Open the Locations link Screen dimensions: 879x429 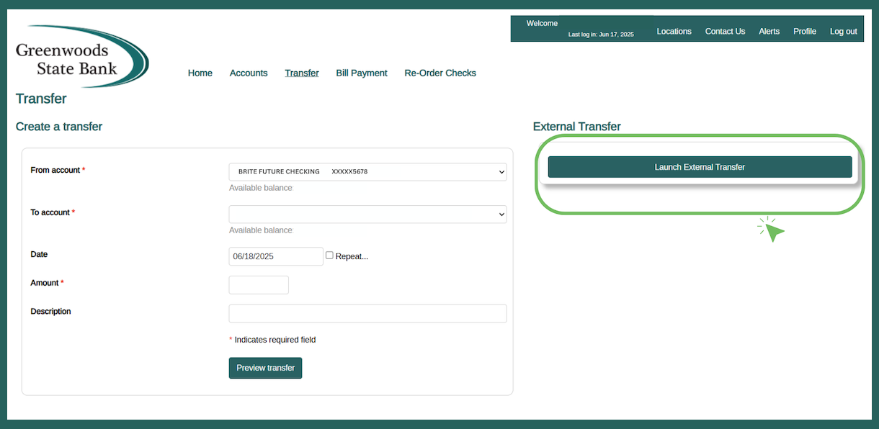(x=674, y=32)
